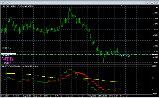Close the GBPCAD,H4 chart window
The image size is (159, 98).
156,3
